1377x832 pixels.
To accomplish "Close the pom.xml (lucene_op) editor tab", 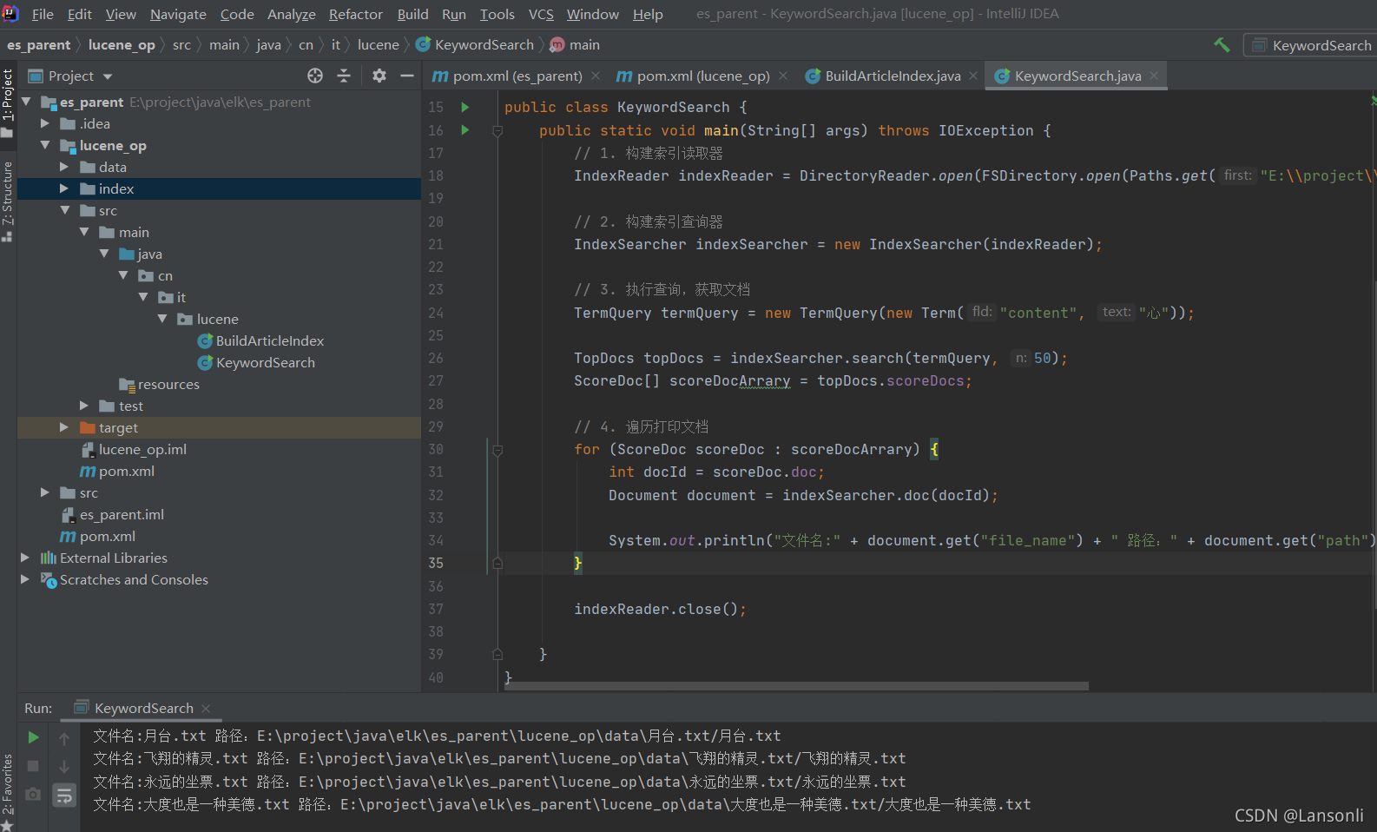I will (783, 76).
